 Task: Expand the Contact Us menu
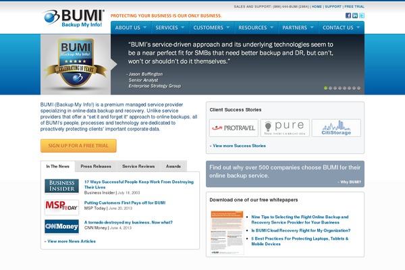(341, 28)
